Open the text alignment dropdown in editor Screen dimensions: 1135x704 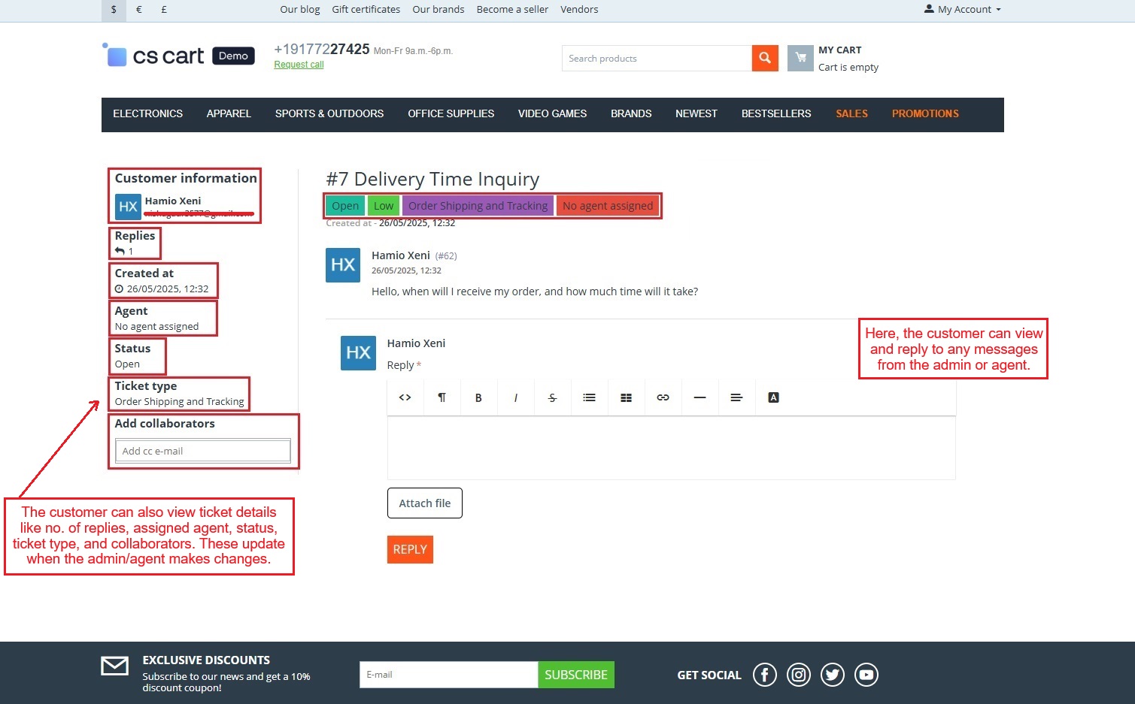(x=736, y=397)
